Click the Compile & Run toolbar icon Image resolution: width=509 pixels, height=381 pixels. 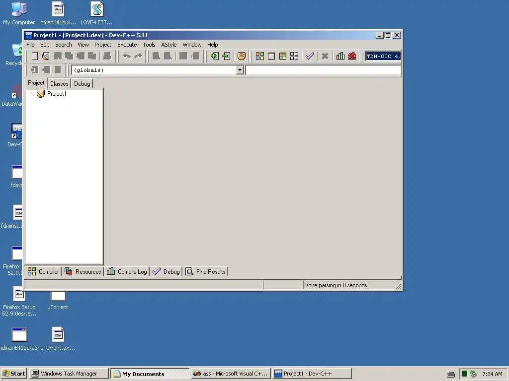[x=283, y=56]
